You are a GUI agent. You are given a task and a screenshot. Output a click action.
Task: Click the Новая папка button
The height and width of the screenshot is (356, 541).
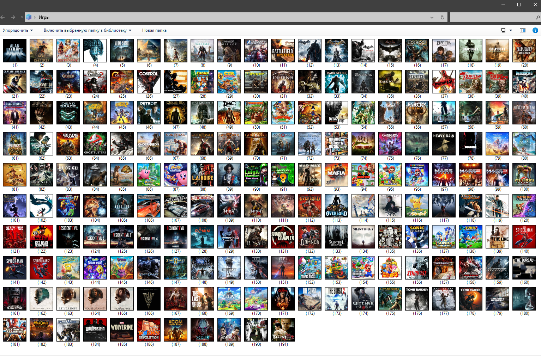click(154, 30)
